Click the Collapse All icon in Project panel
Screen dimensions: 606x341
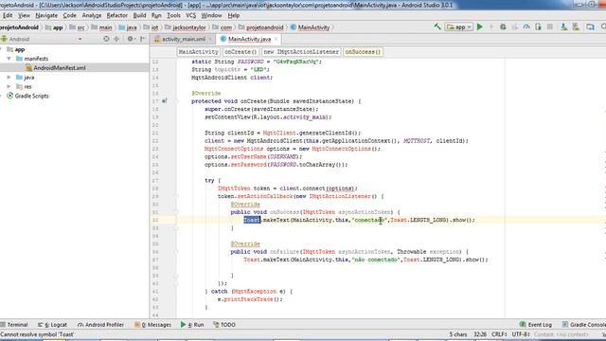(x=116, y=39)
